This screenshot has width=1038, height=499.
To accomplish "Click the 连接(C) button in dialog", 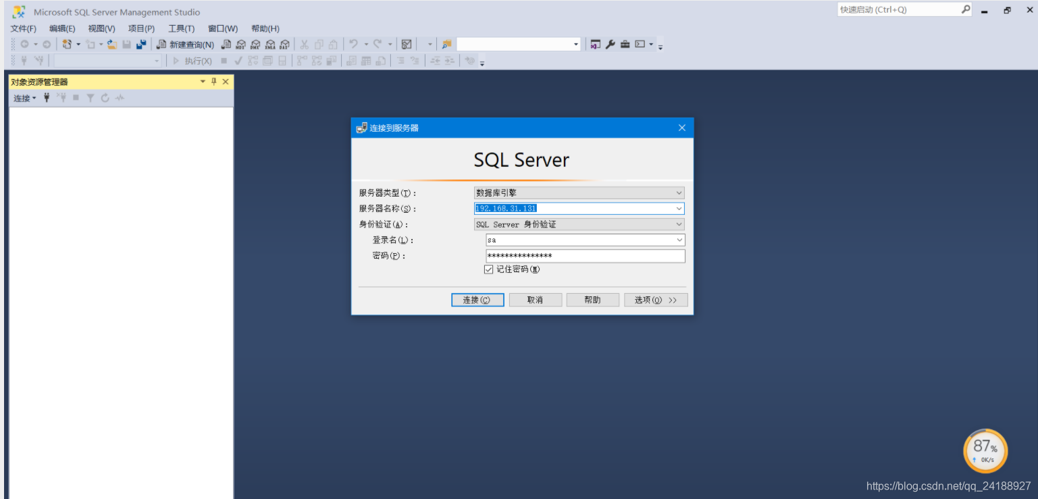I will pyautogui.click(x=477, y=300).
